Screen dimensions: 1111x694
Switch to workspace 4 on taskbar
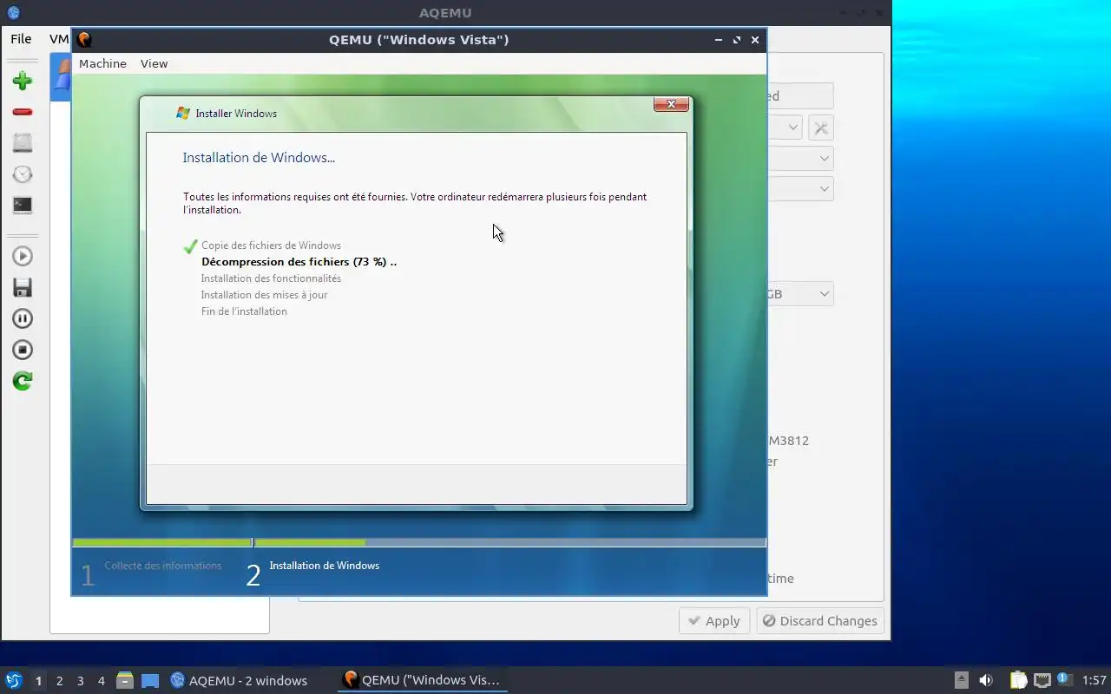point(101,681)
